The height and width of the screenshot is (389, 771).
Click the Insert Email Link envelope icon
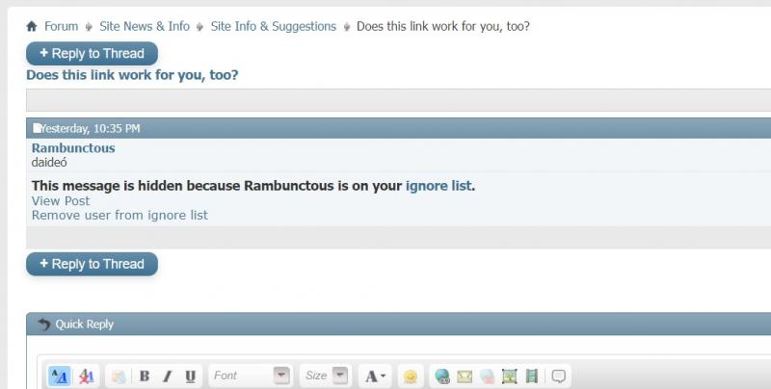pyautogui.click(x=465, y=376)
